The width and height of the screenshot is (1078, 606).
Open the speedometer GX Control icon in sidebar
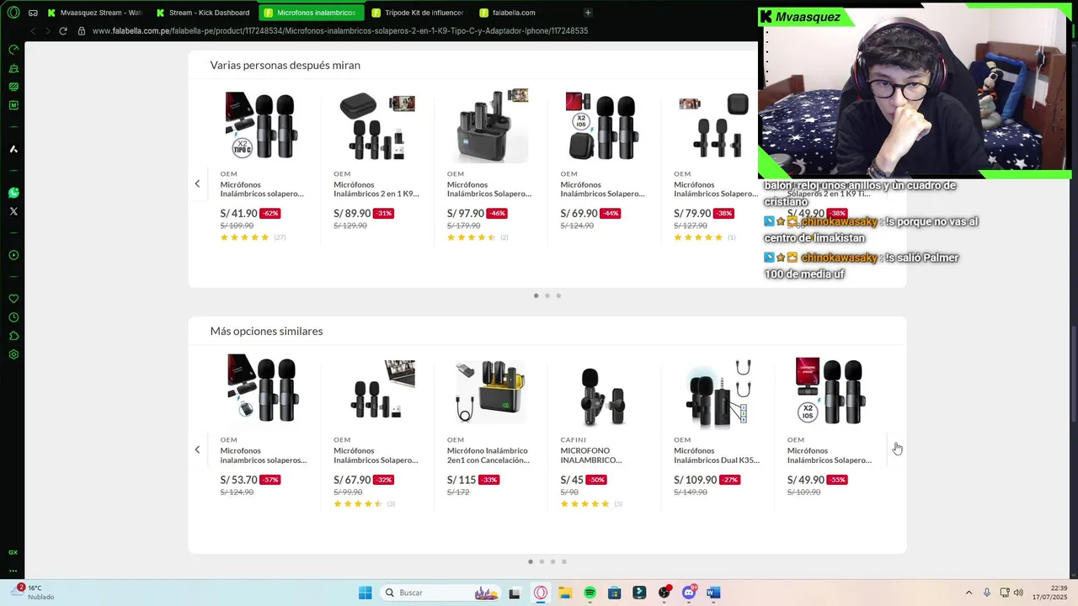click(13, 50)
